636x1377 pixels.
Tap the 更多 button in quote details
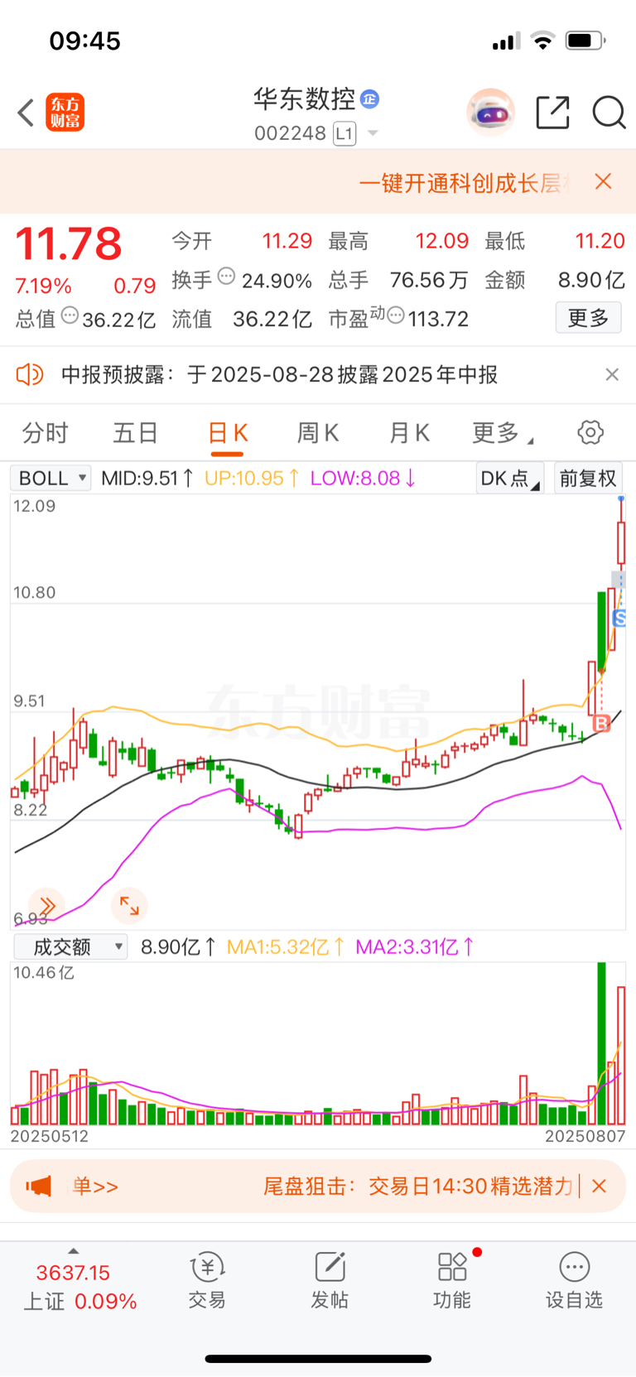(x=588, y=317)
